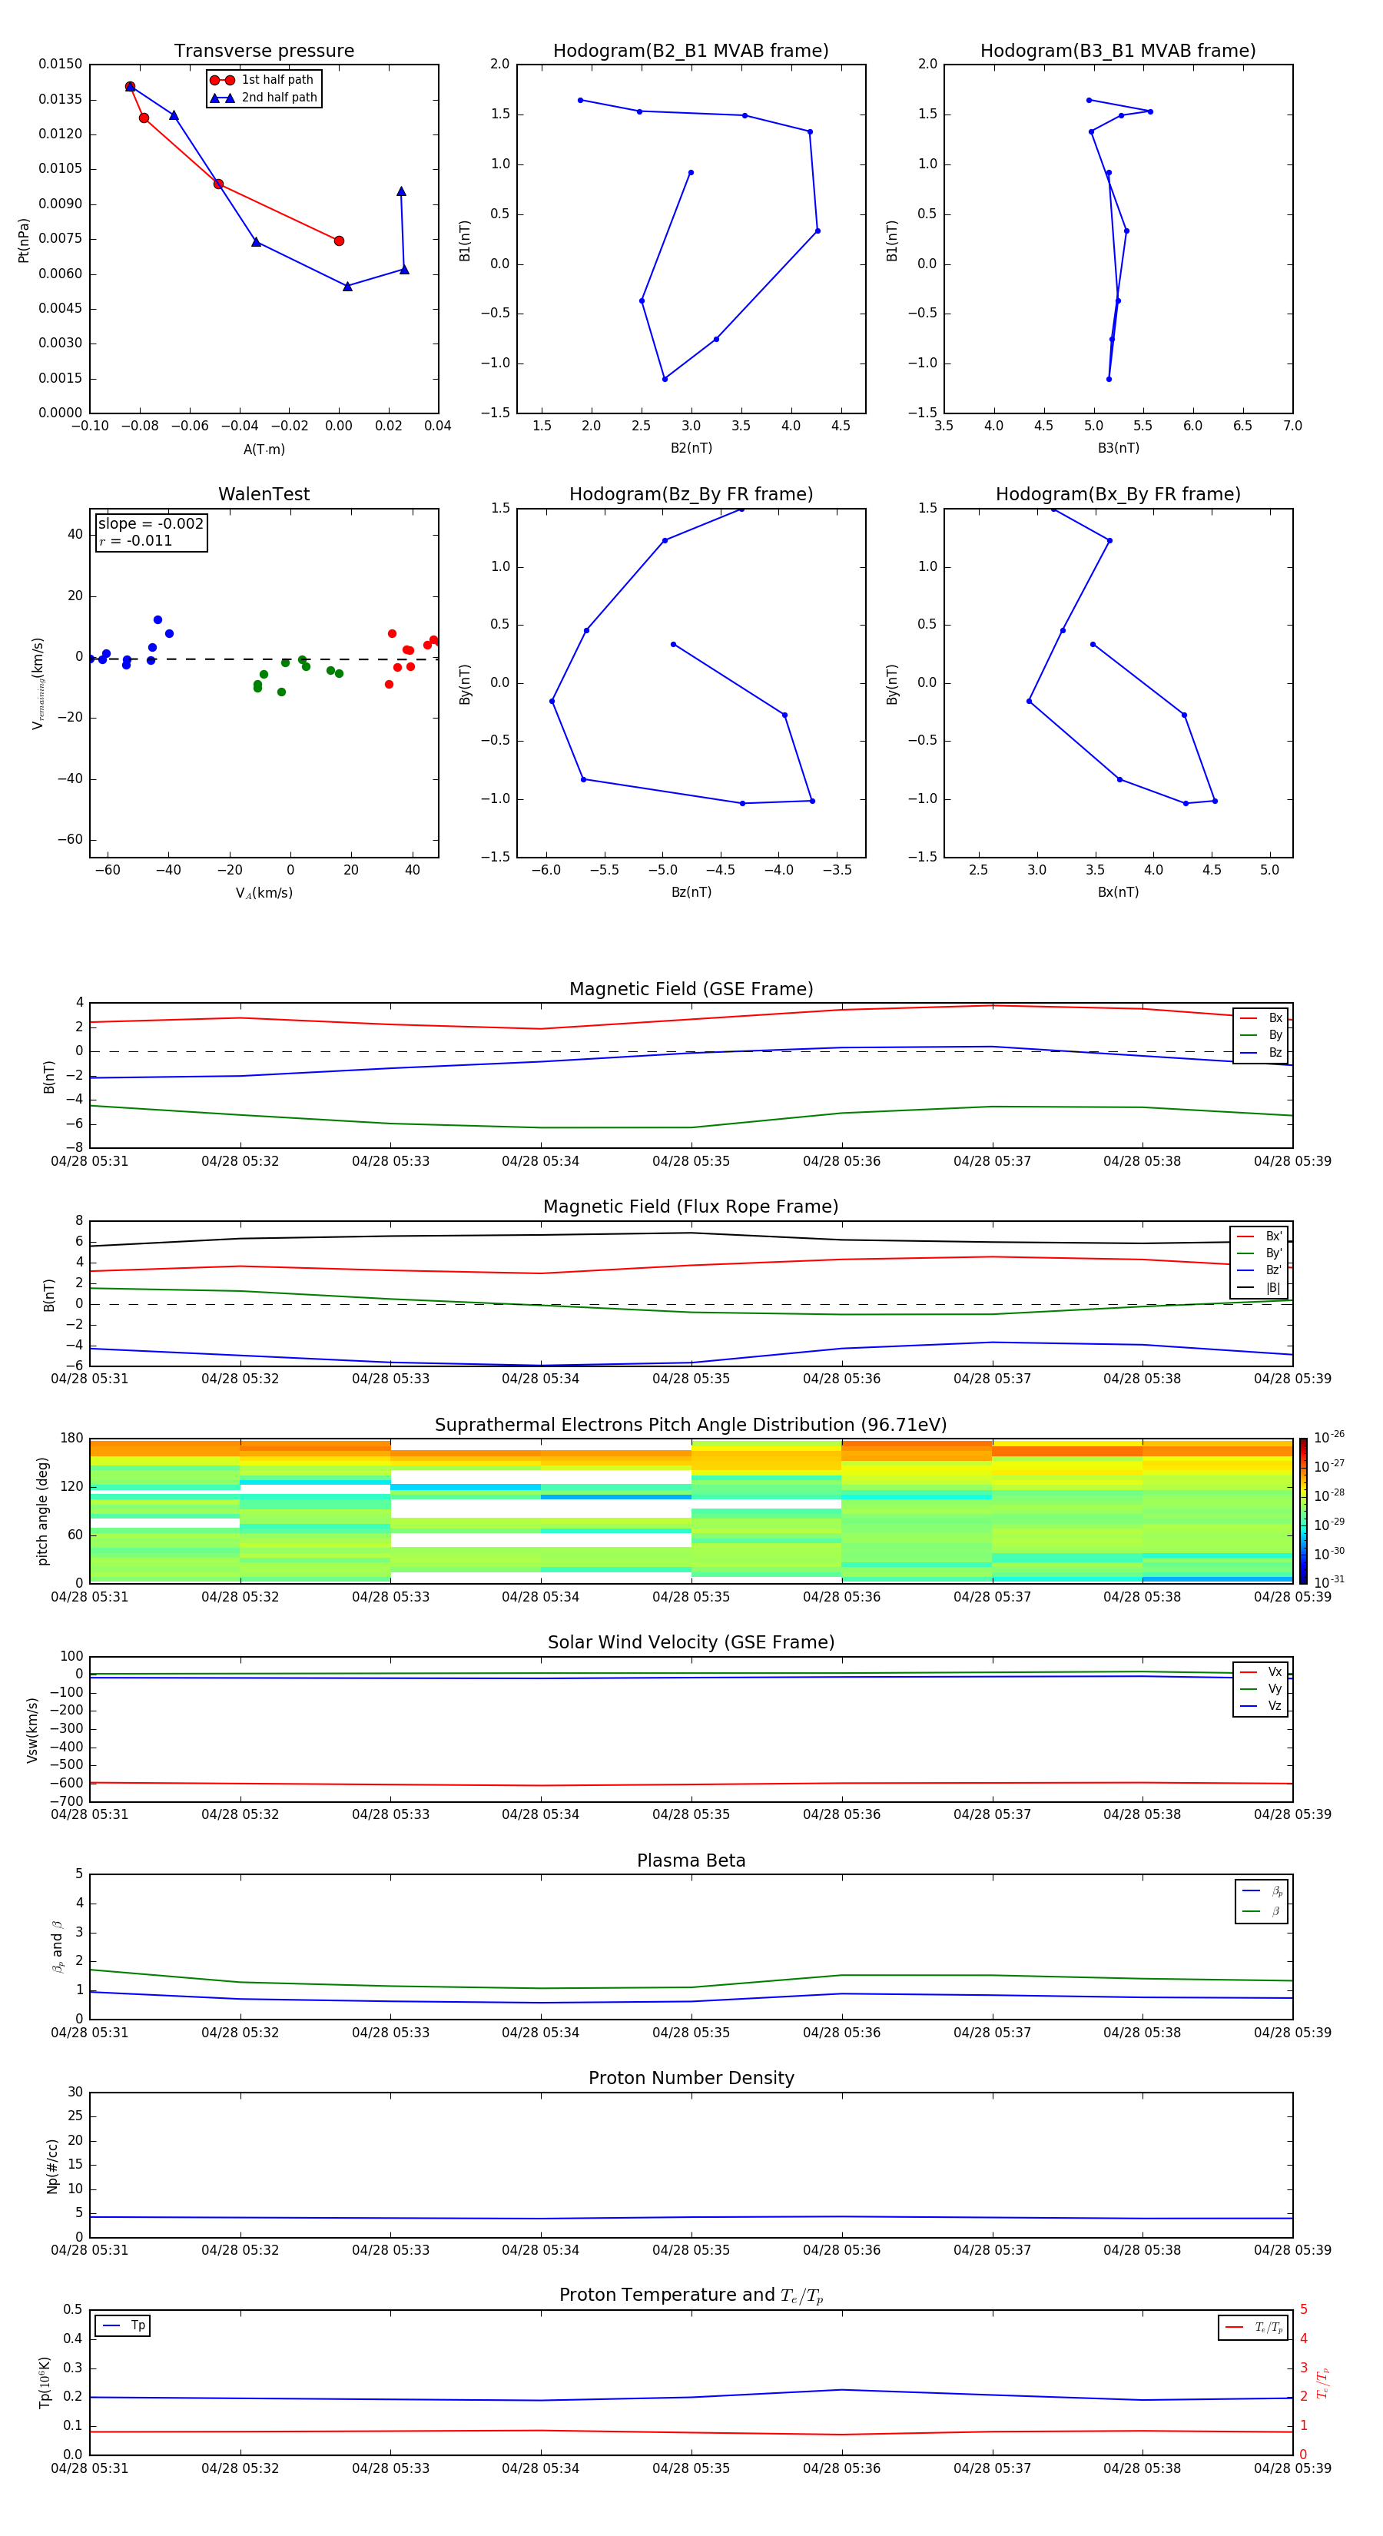Click the "Tp" legend entry in temperature plot
The image size is (1383, 2536).
point(123,2325)
